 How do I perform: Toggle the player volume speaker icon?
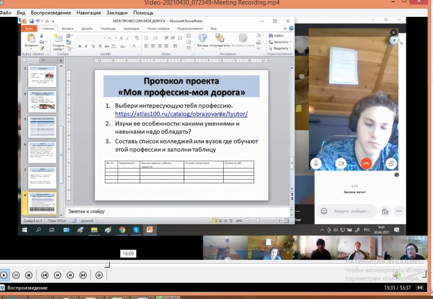(396, 275)
